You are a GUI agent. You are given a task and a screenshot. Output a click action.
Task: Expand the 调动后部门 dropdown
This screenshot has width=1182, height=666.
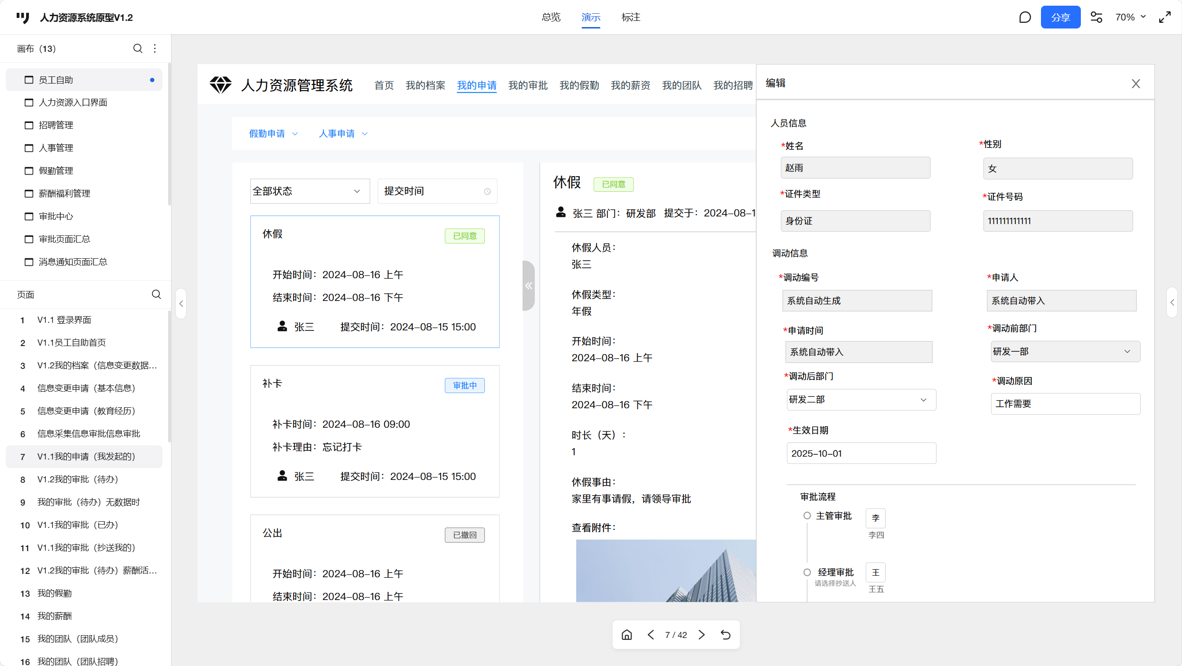point(860,400)
